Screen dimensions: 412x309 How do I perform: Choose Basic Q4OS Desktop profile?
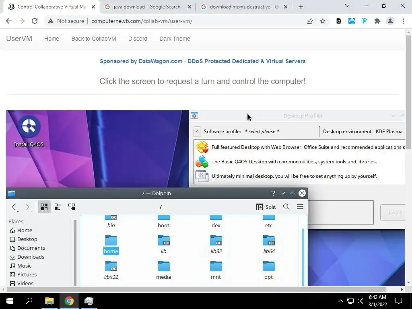point(299,162)
